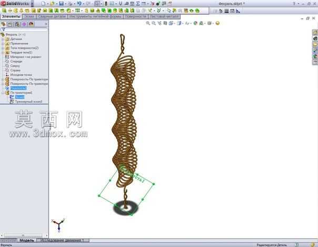The image size is (318, 247).
Task: Click the Display Style icon
Action: pos(178,23)
